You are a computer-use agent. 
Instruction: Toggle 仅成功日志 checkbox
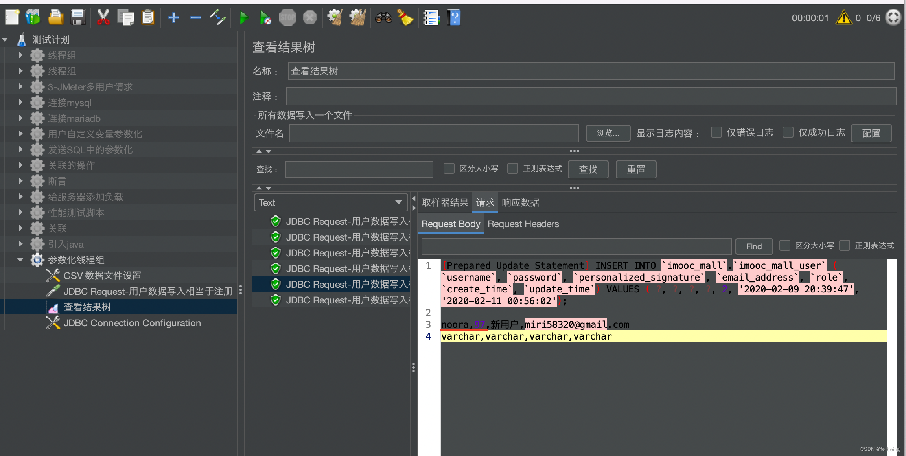(788, 132)
